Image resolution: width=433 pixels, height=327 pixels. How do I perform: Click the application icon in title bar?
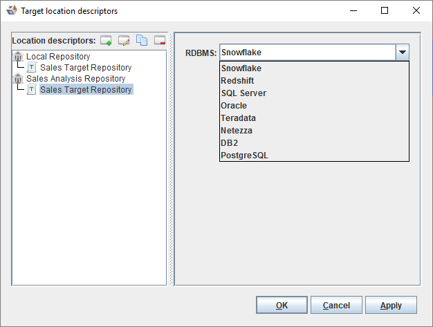click(12, 10)
